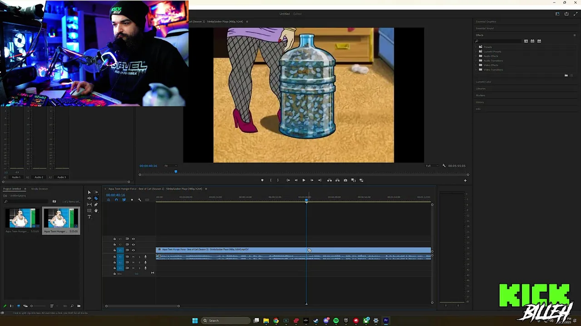This screenshot has height=326, width=581.
Task: Toggle insert sequences as nests
Action: pyautogui.click(x=109, y=200)
